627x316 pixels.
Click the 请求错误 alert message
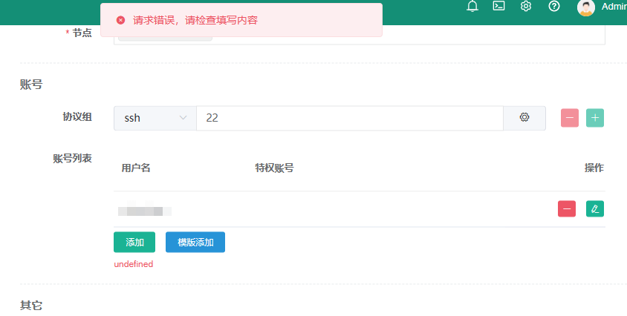[195, 20]
